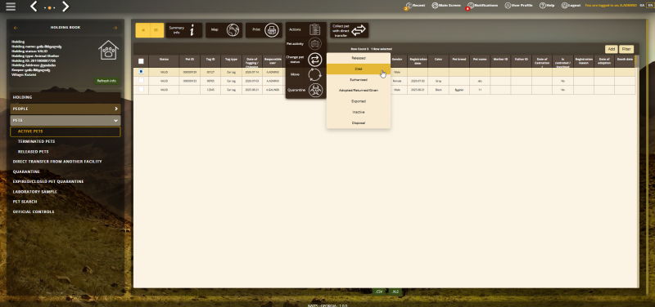Open the Summary info panel
Image resolution: width=655 pixels, height=307 pixels.
[183, 30]
